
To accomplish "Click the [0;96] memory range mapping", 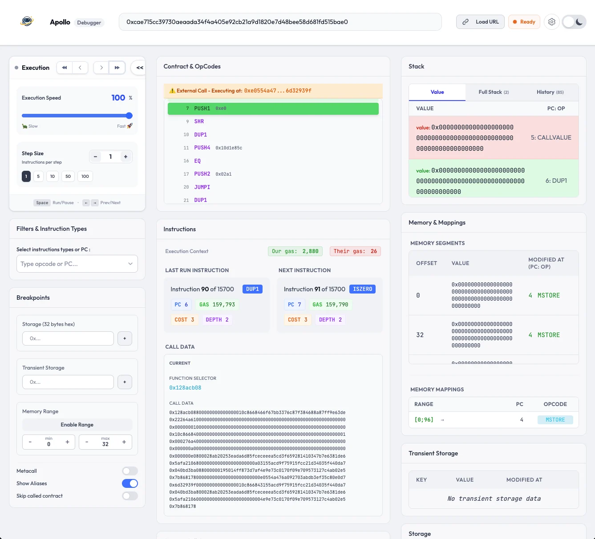I will [424, 420].
